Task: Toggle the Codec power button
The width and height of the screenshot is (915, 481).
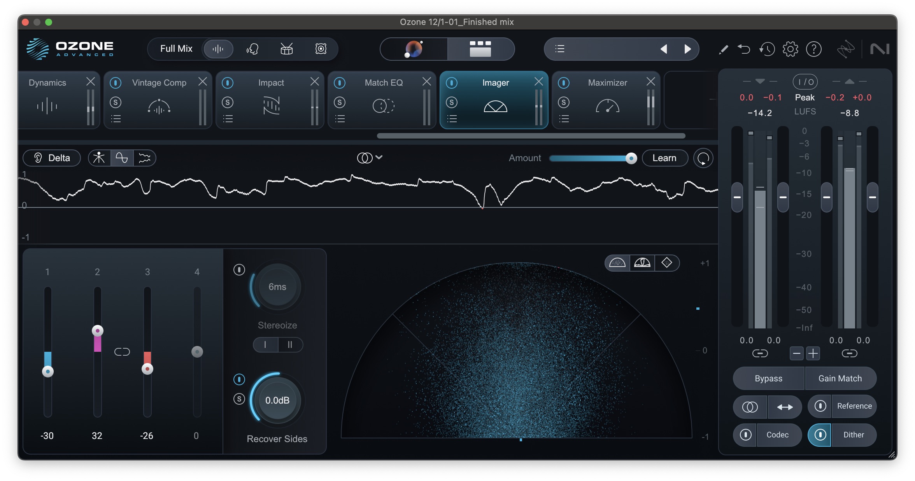Action: click(x=745, y=435)
